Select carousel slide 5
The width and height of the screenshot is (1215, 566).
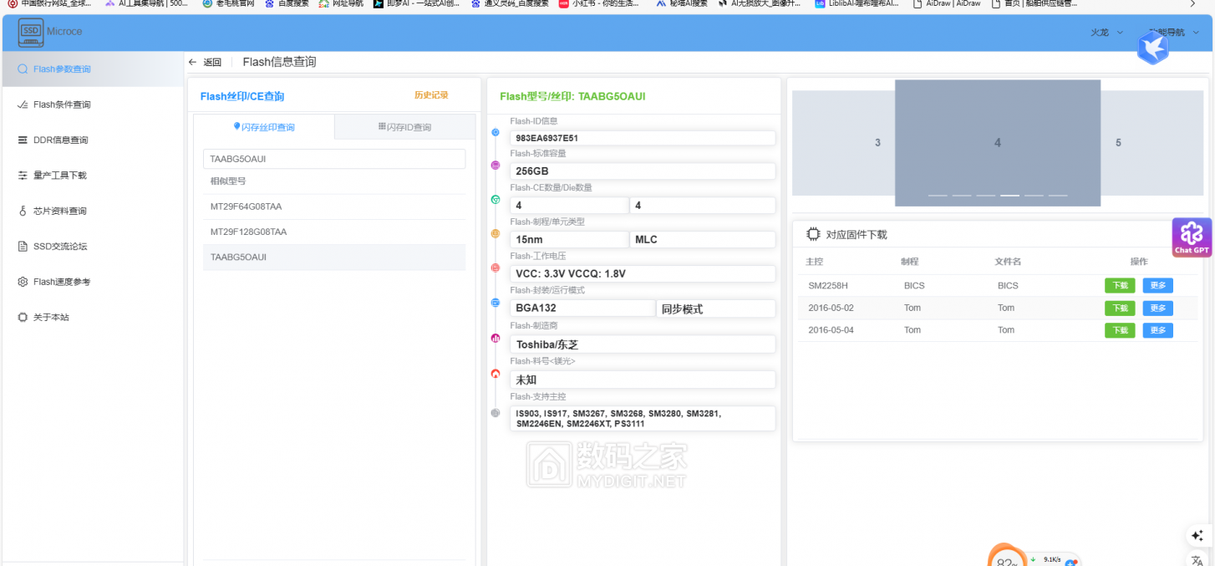pyautogui.click(x=1151, y=143)
